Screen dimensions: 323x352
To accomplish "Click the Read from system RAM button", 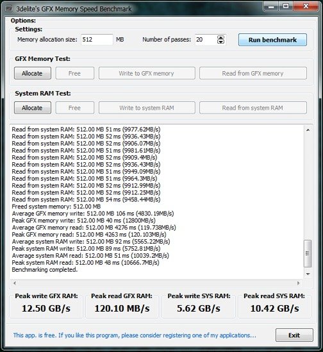I will [x=253, y=108].
